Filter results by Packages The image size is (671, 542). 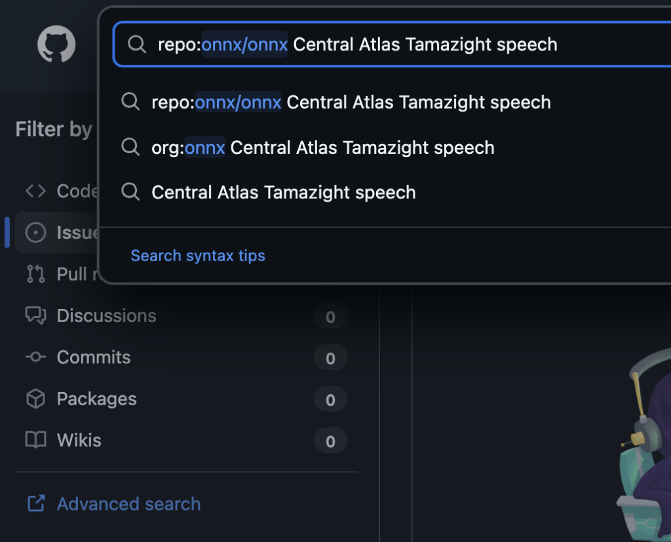(x=96, y=399)
